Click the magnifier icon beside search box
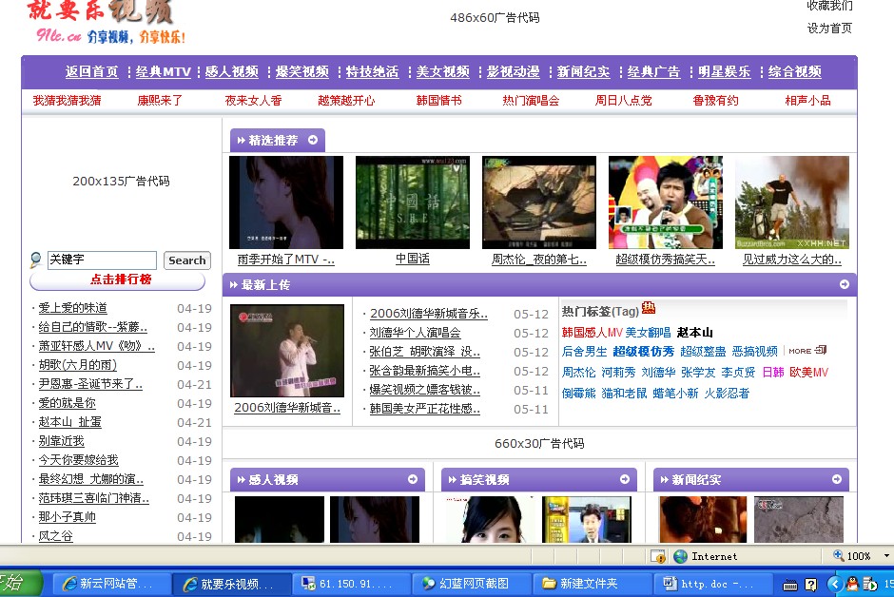Image resolution: width=894 pixels, height=597 pixels. click(x=36, y=260)
